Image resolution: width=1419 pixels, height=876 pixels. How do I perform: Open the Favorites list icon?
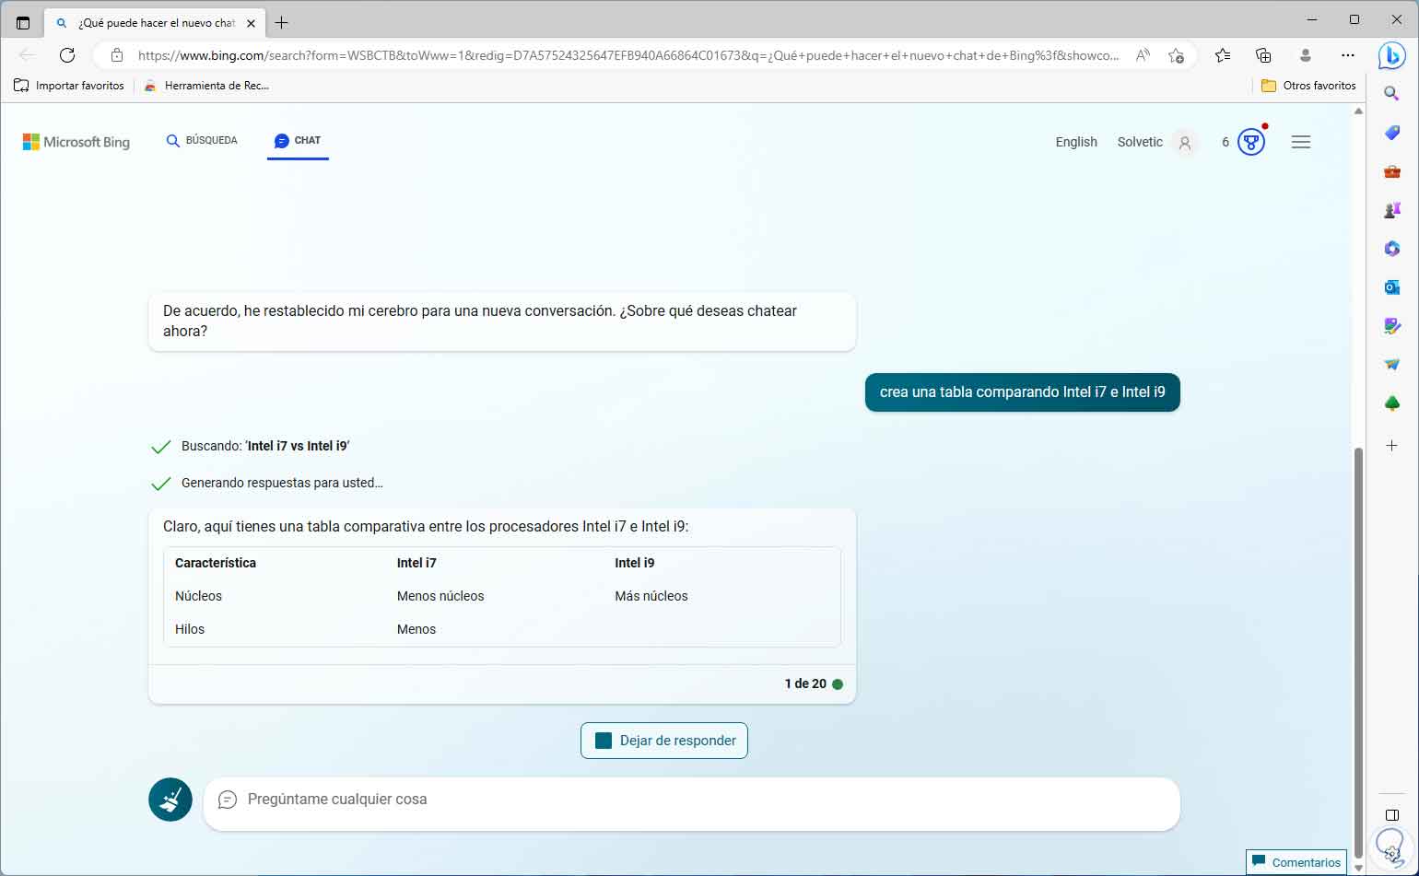(1223, 55)
